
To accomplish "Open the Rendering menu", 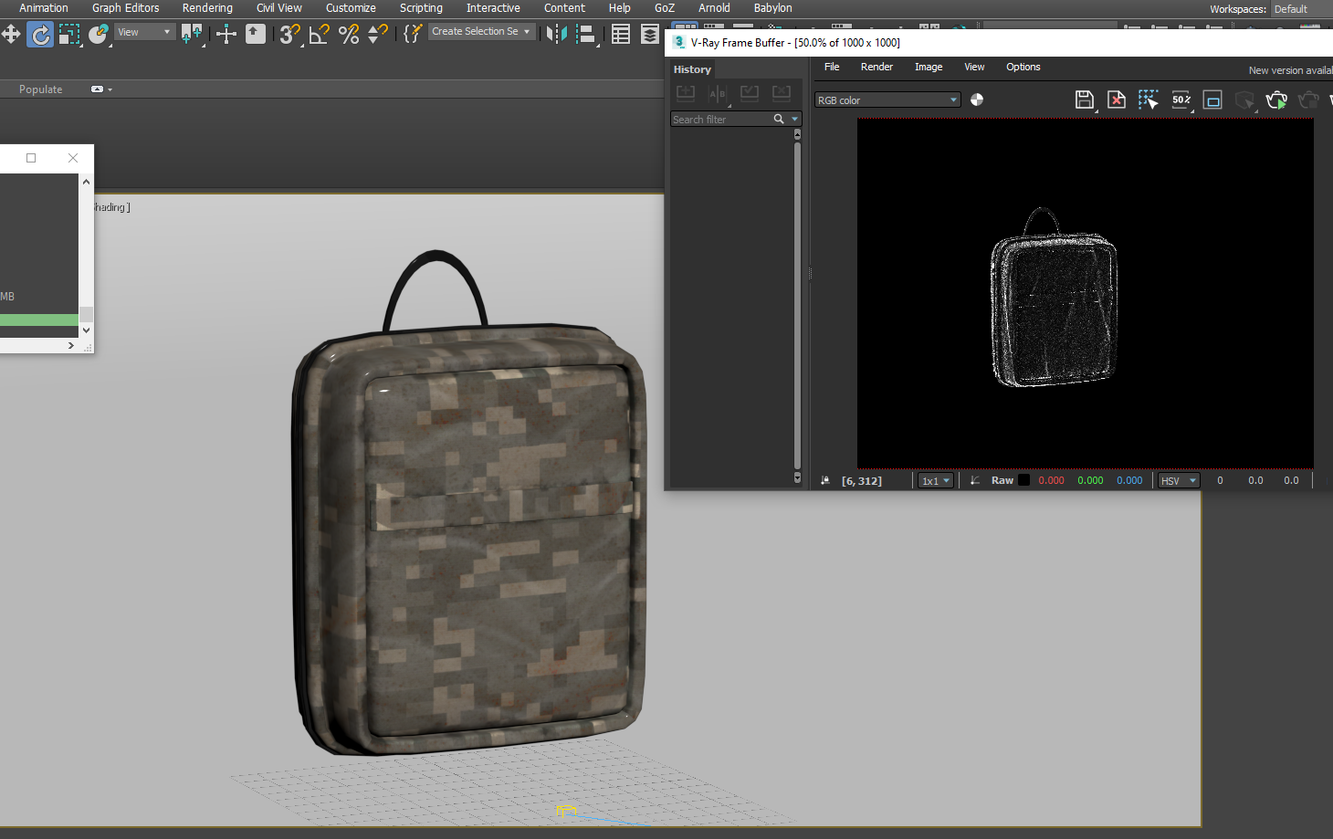I will coord(207,8).
